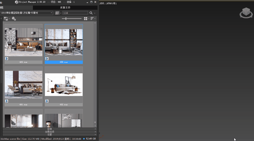Click the sort order lines icon
Viewport: 254px width, 141px height.
[x=92, y=19]
